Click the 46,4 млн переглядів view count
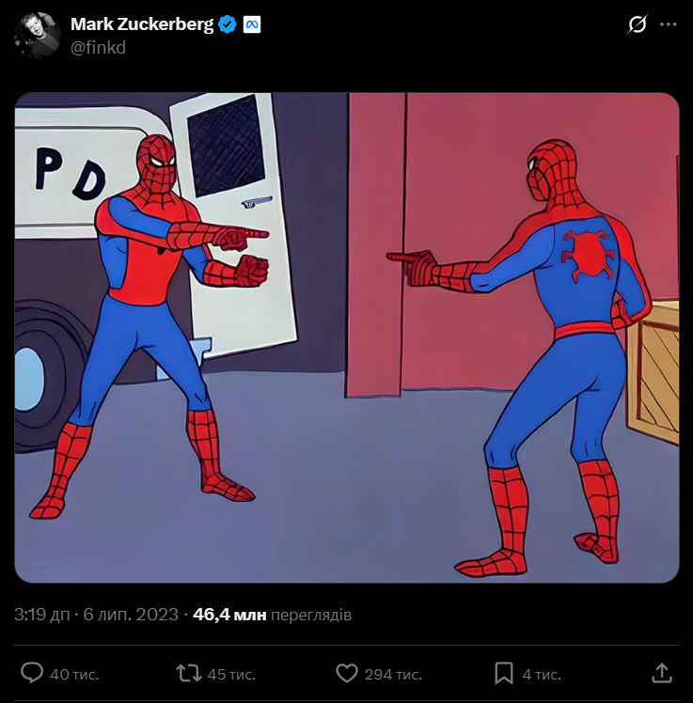This screenshot has width=693, height=703. (272, 615)
